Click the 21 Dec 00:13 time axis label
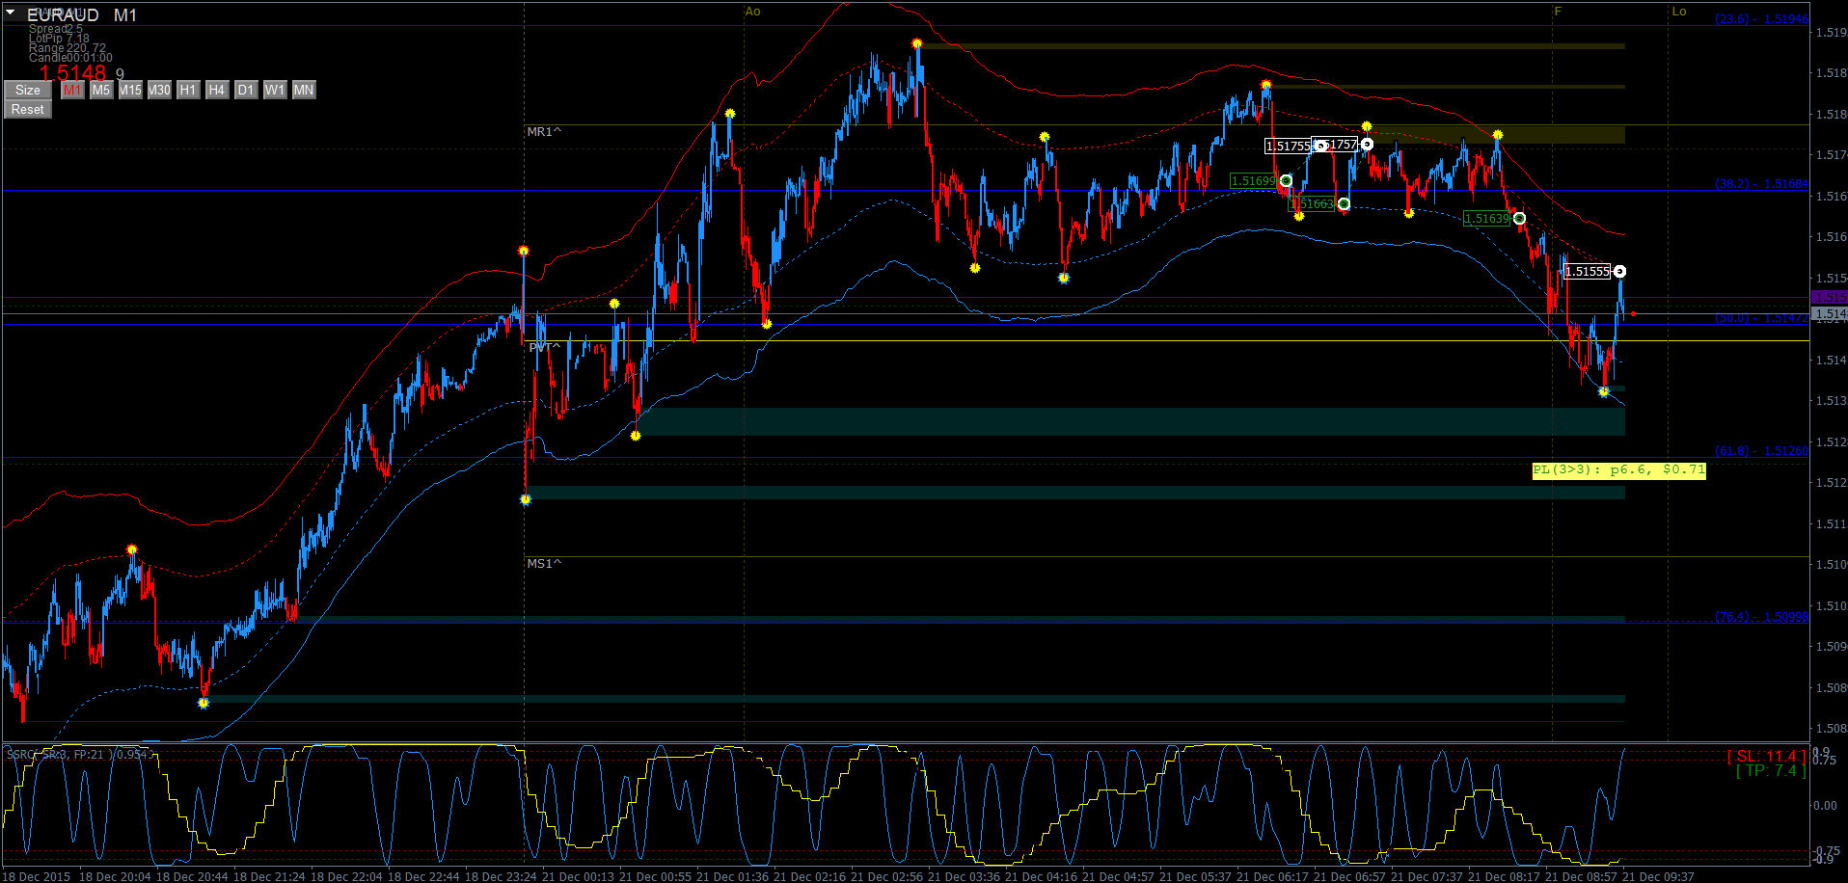This screenshot has height=883, width=1848. coord(578,876)
